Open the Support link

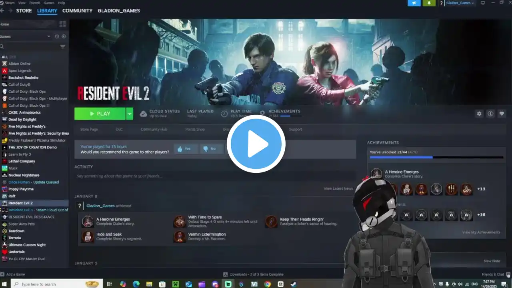point(296,129)
